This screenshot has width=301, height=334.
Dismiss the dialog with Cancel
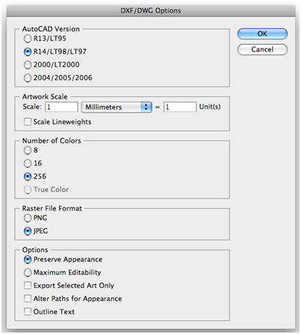(x=262, y=49)
